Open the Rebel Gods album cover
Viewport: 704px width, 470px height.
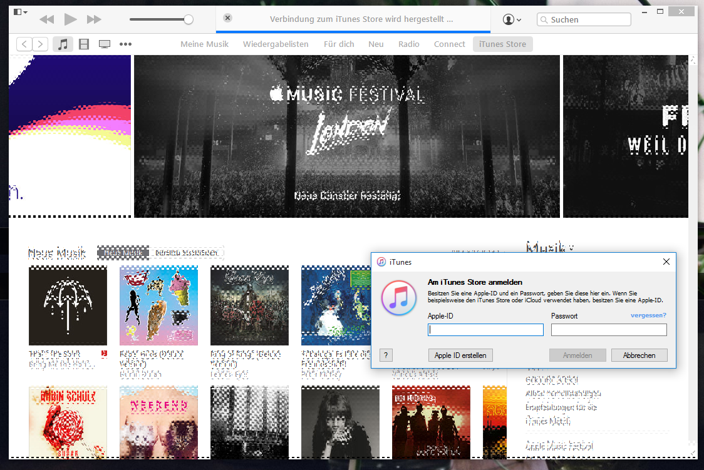[x=159, y=305]
